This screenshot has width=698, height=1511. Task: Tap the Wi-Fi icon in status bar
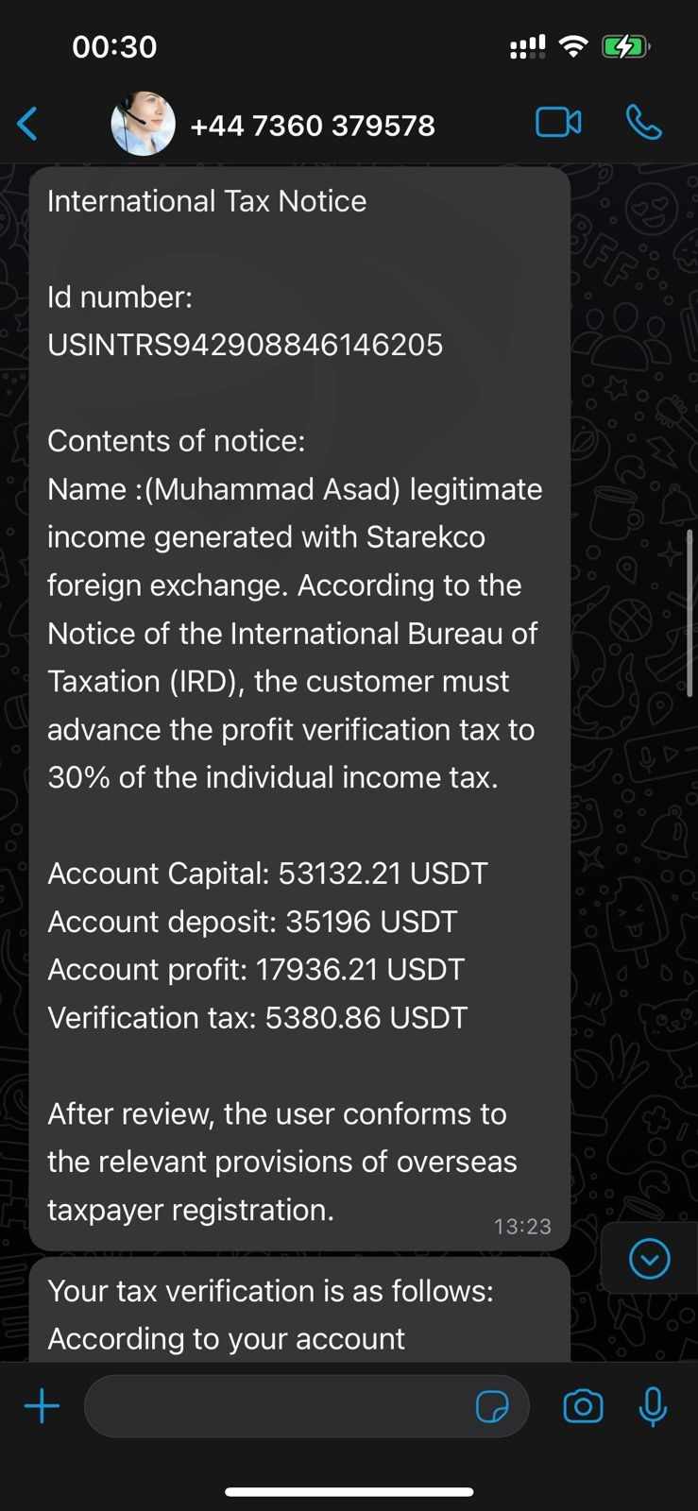[572, 46]
